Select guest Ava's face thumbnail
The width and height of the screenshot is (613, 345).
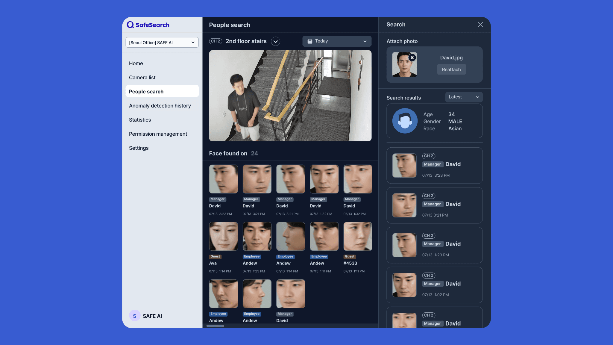pyautogui.click(x=223, y=236)
